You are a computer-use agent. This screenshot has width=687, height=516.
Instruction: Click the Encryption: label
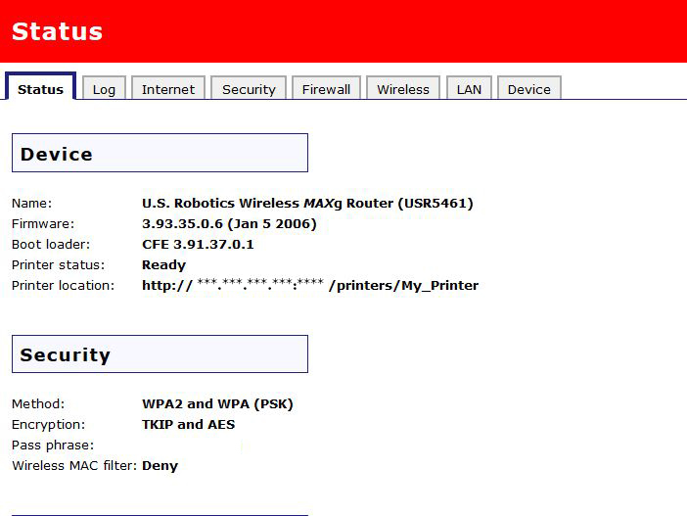click(49, 424)
